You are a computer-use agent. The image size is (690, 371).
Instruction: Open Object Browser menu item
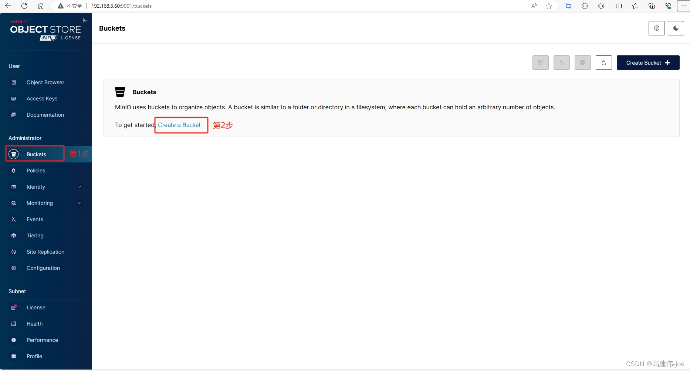pos(45,82)
